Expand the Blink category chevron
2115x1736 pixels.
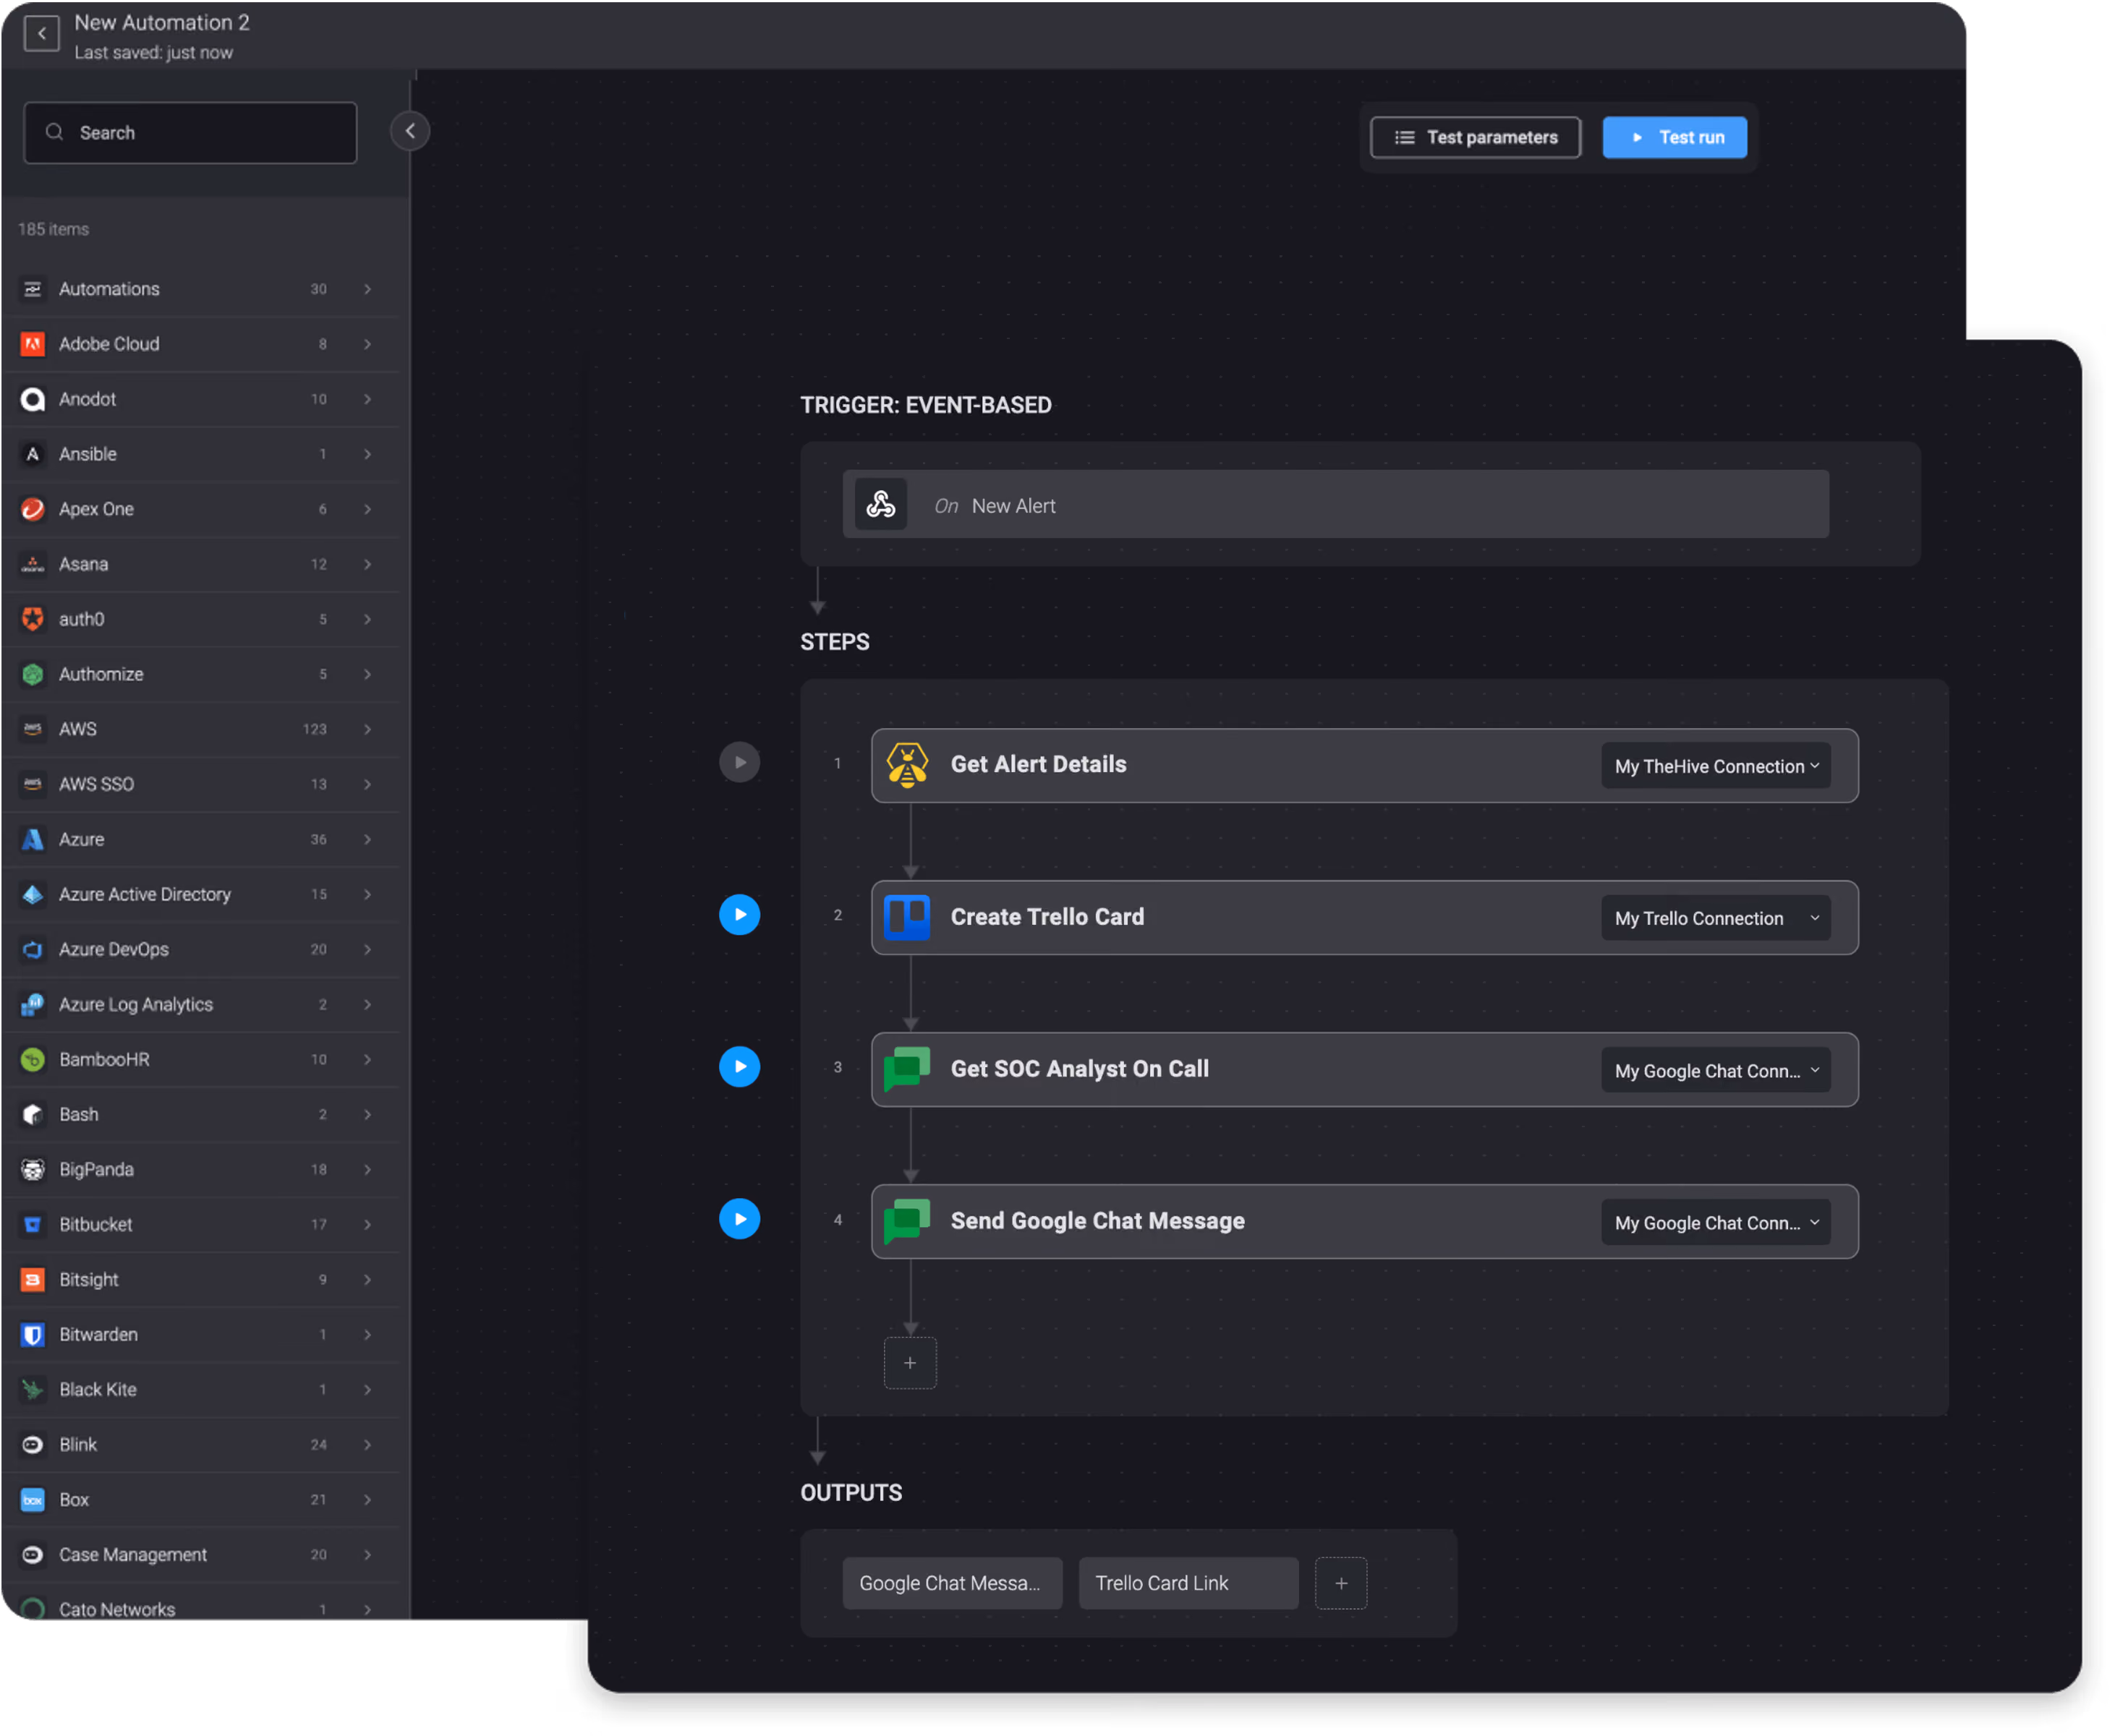368,1444
